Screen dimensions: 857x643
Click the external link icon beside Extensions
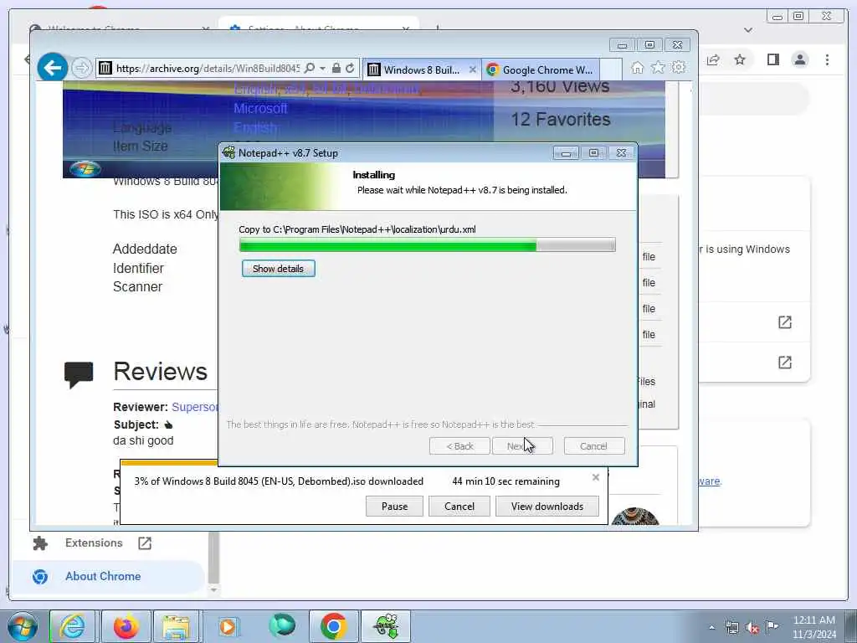tap(144, 543)
